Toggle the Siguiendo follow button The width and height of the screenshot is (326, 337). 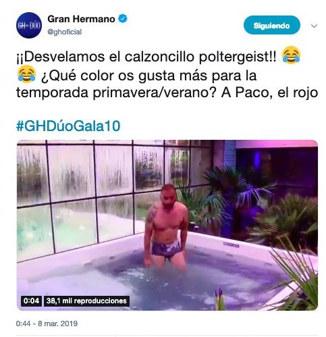click(x=272, y=25)
